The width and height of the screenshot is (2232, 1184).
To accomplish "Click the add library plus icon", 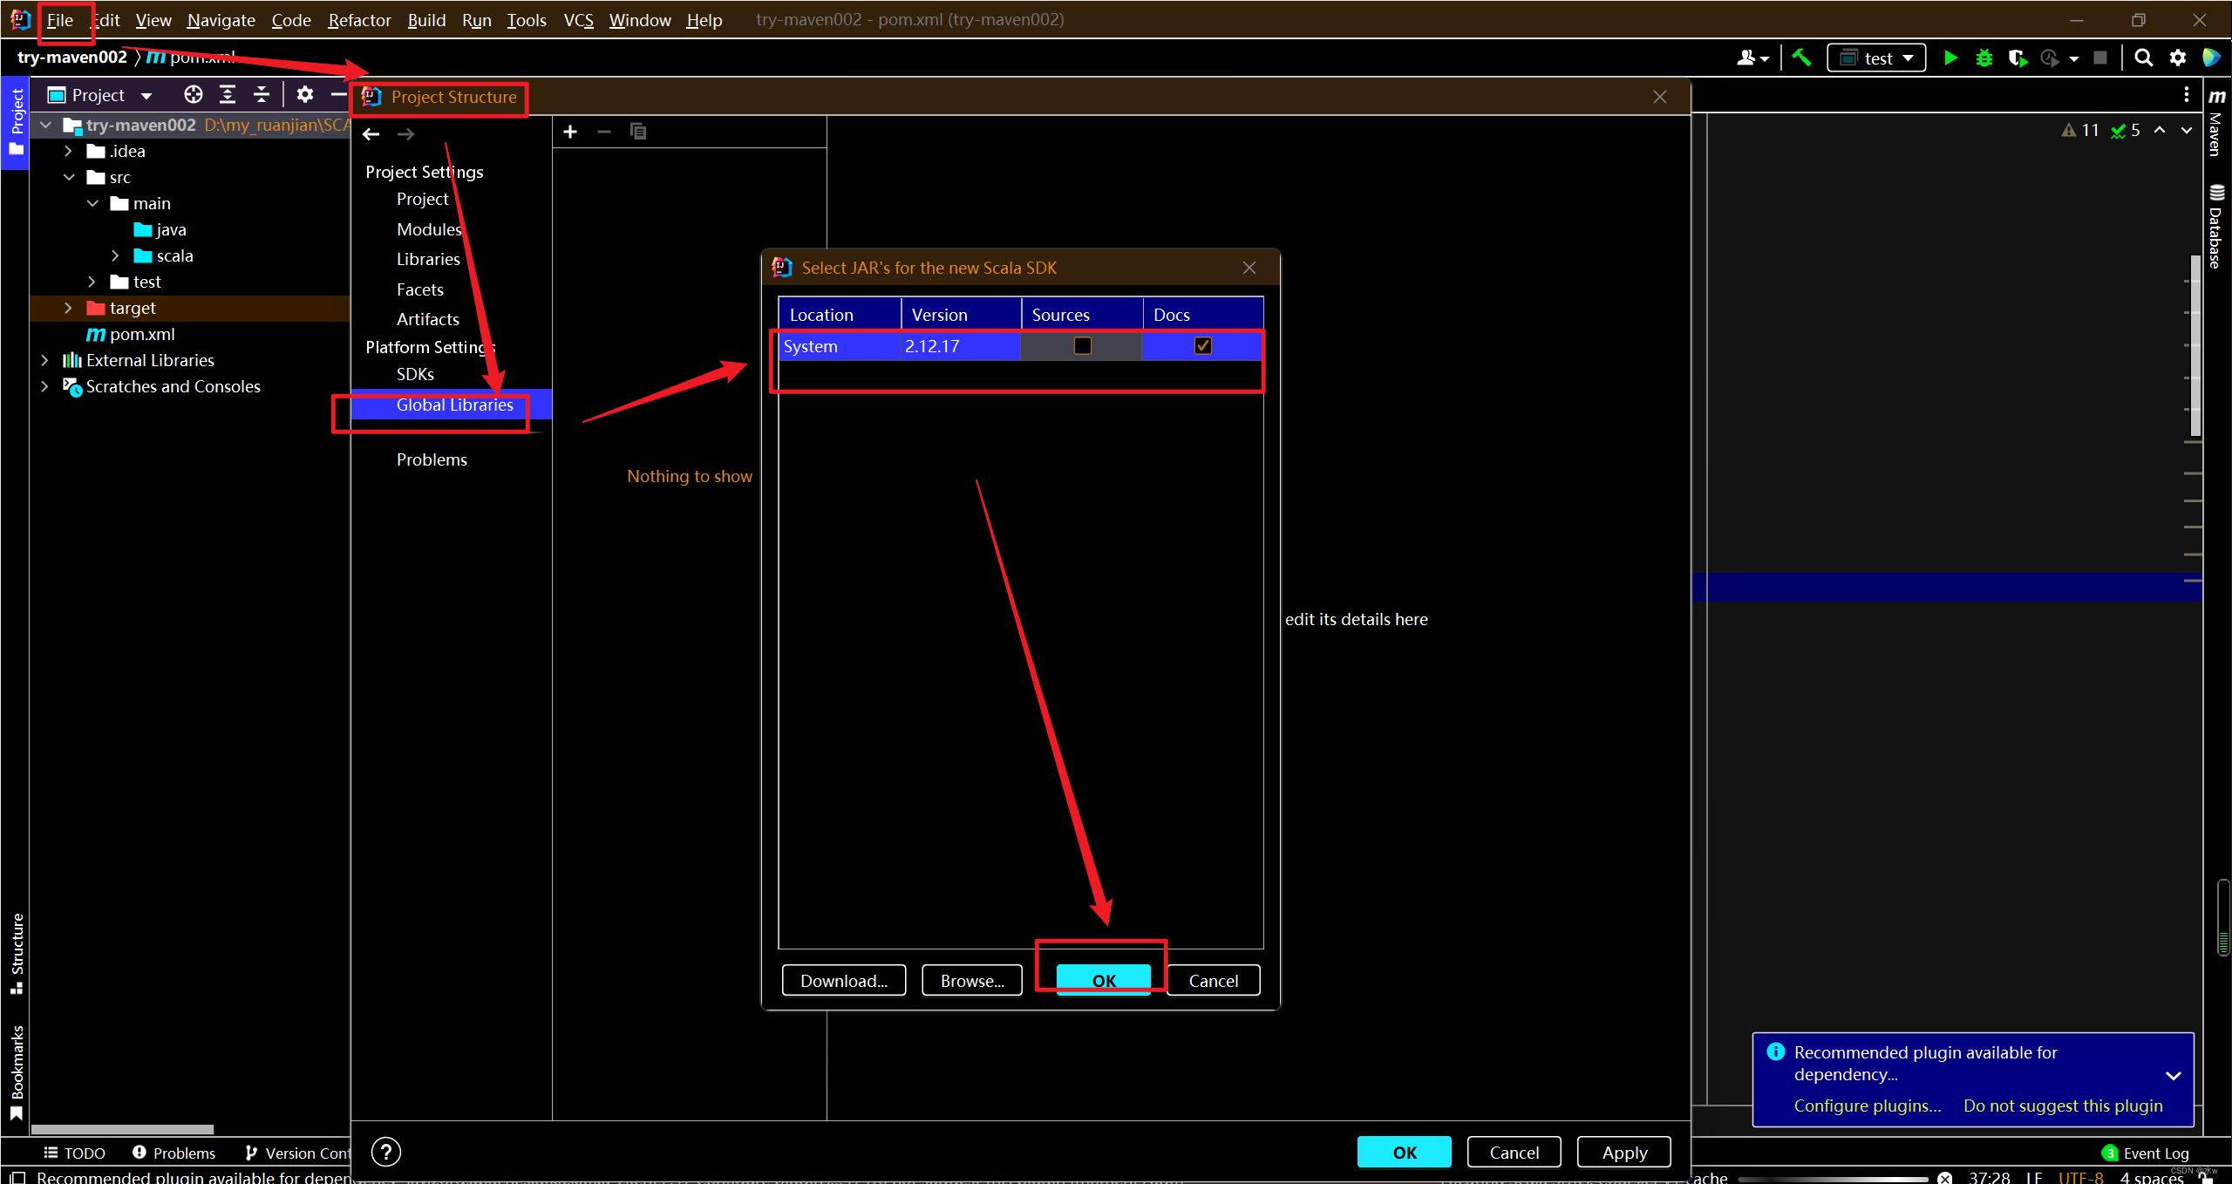I will [x=570, y=132].
